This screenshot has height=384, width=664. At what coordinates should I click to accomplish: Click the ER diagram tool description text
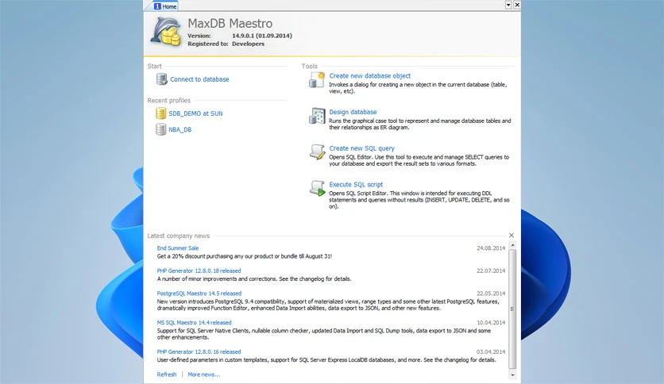419,124
